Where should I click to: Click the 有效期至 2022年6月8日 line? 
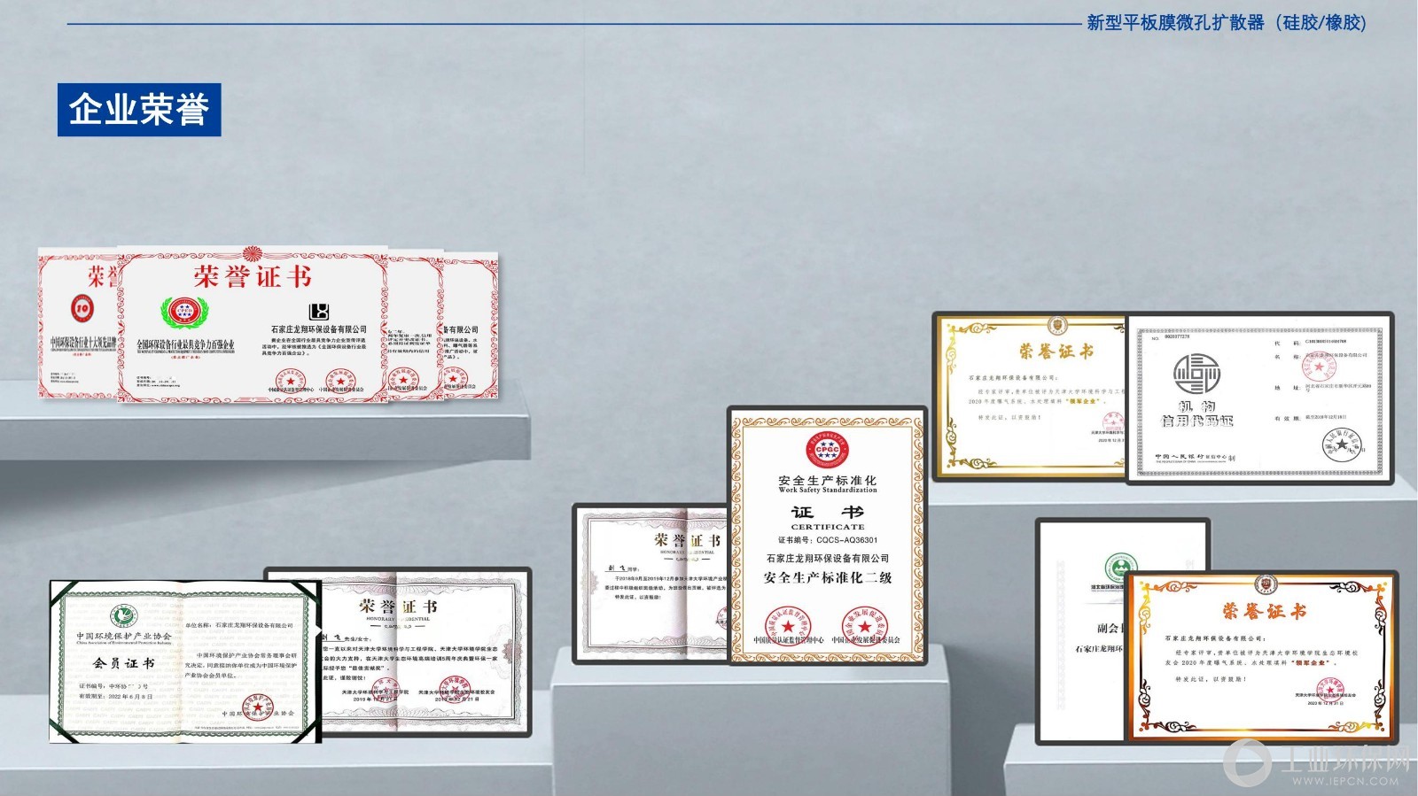116,697
